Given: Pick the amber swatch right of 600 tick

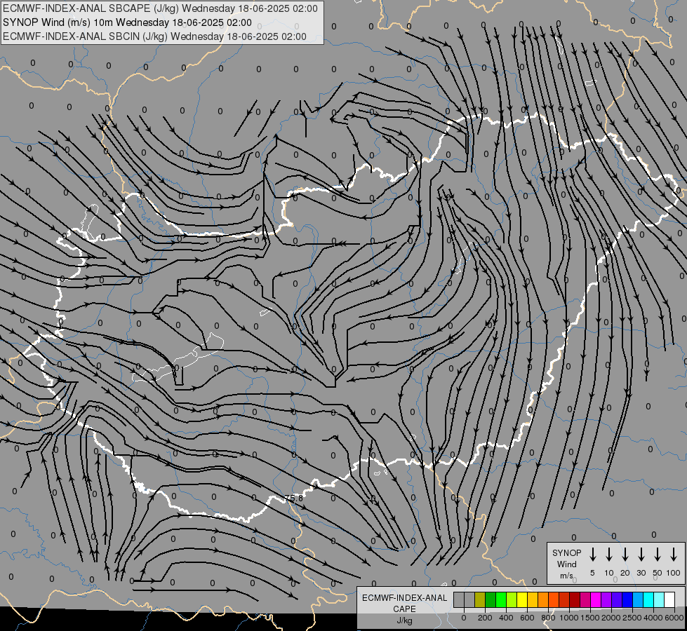Looking at the screenshot, I should (x=533, y=599).
